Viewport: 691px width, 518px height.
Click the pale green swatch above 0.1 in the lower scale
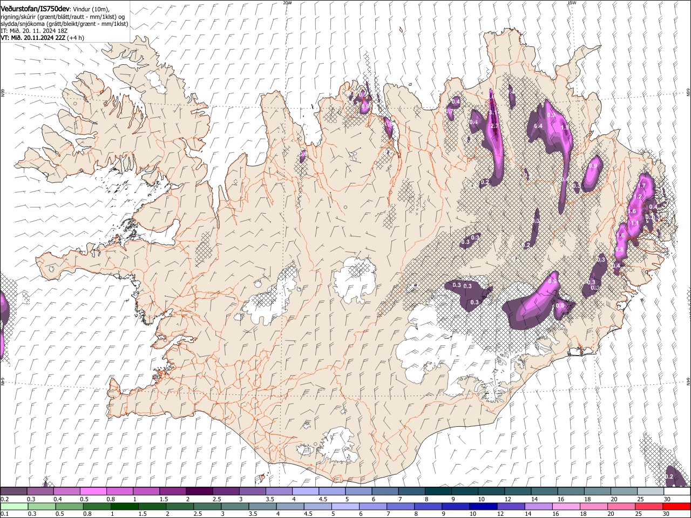pyautogui.click(x=14, y=506)
